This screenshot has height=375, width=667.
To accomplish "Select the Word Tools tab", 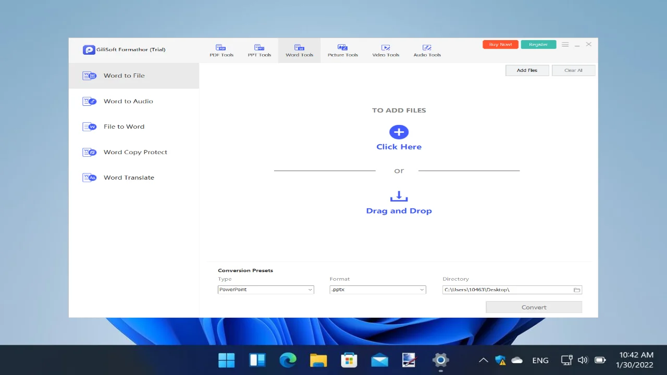I will (x=299, y=51).
